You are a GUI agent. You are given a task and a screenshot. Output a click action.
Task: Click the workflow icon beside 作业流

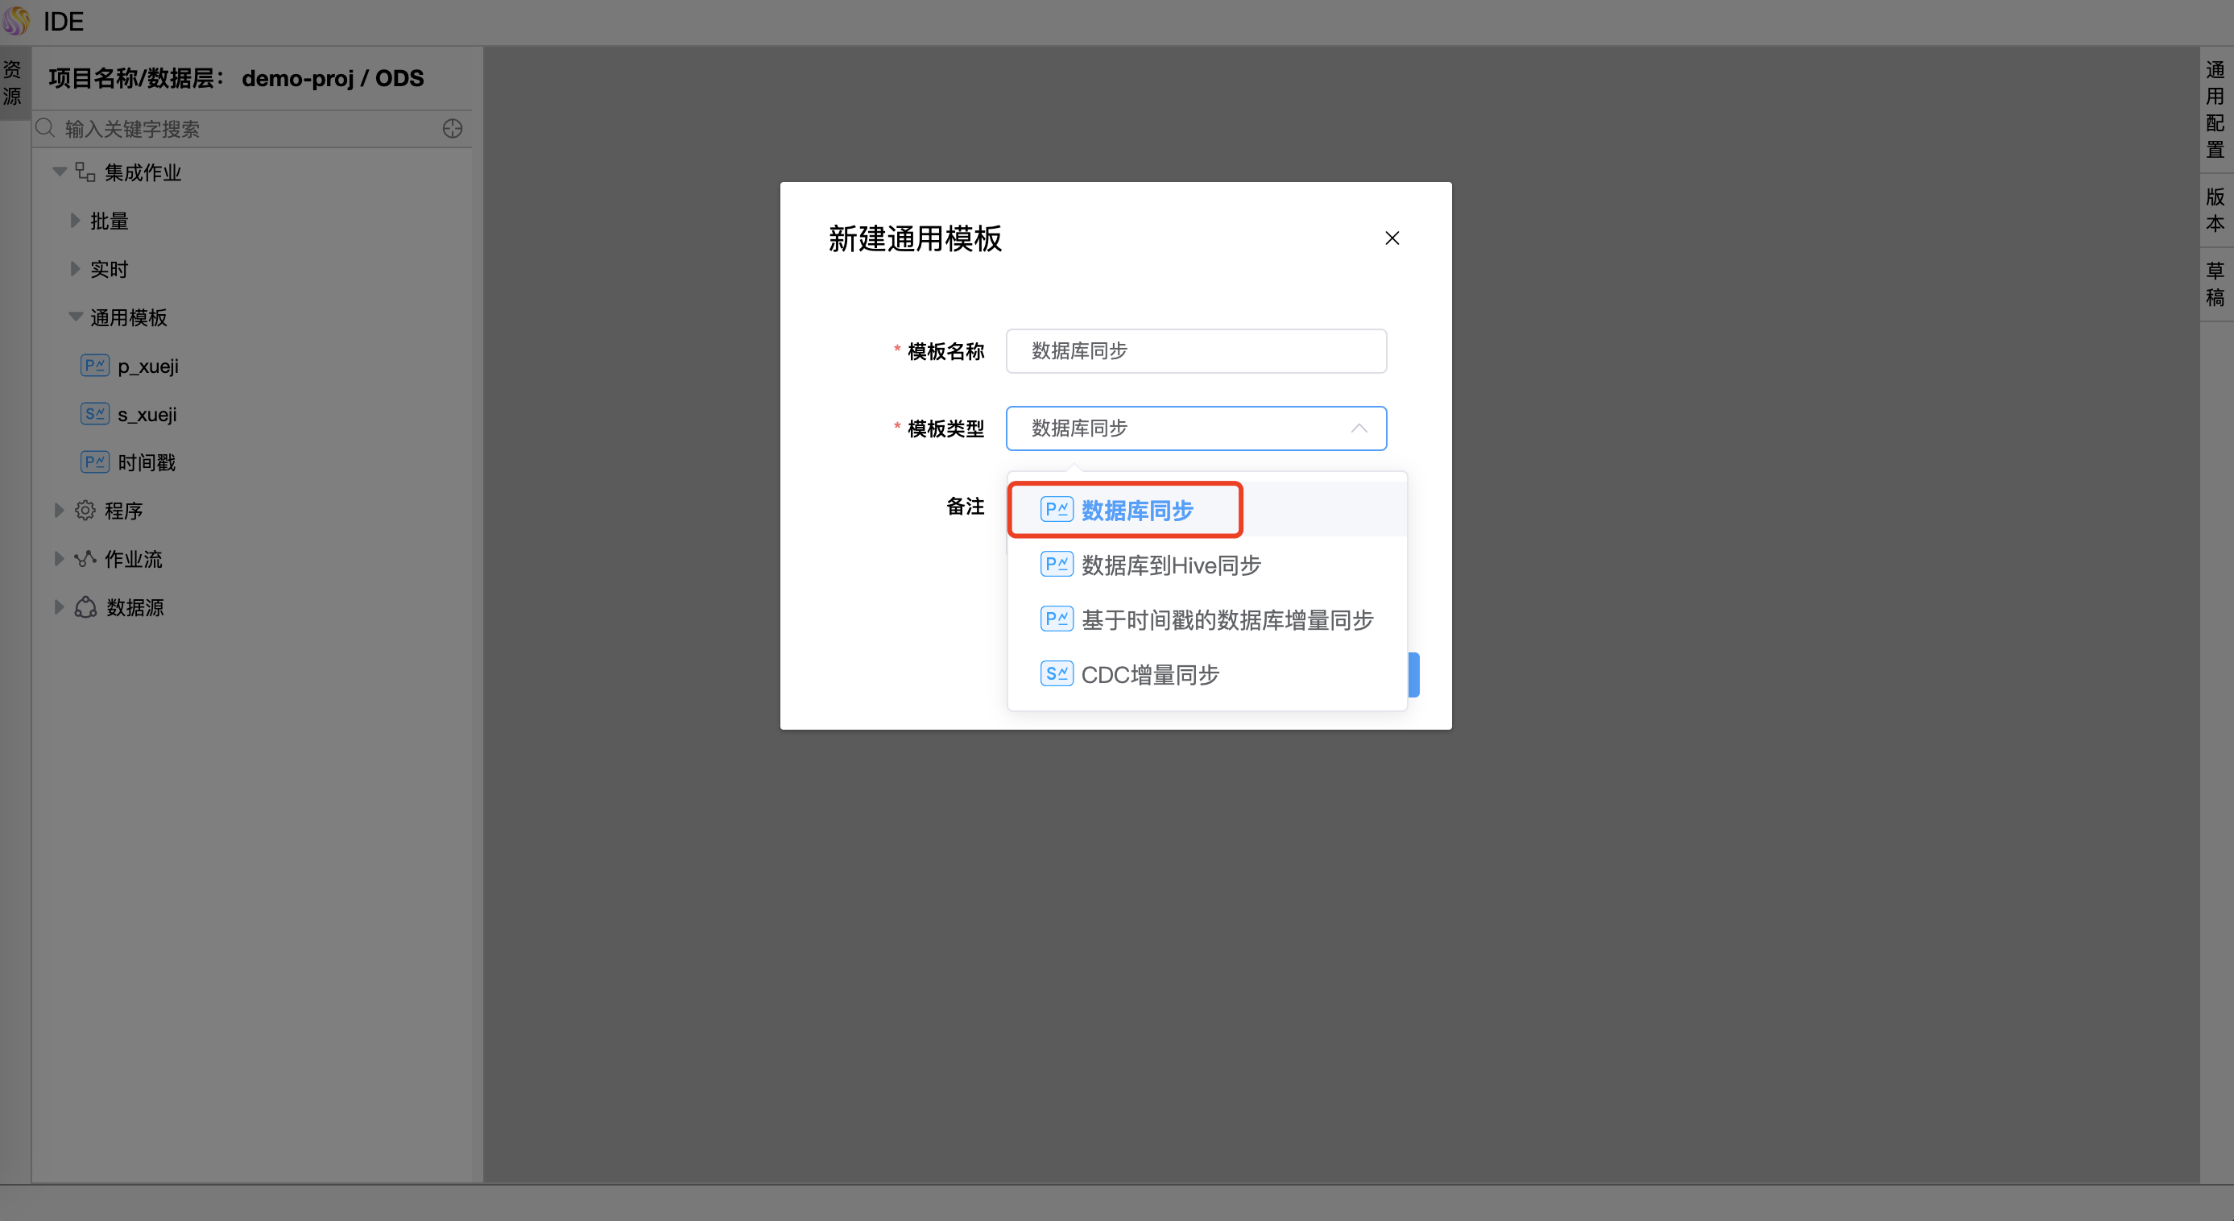85,558
